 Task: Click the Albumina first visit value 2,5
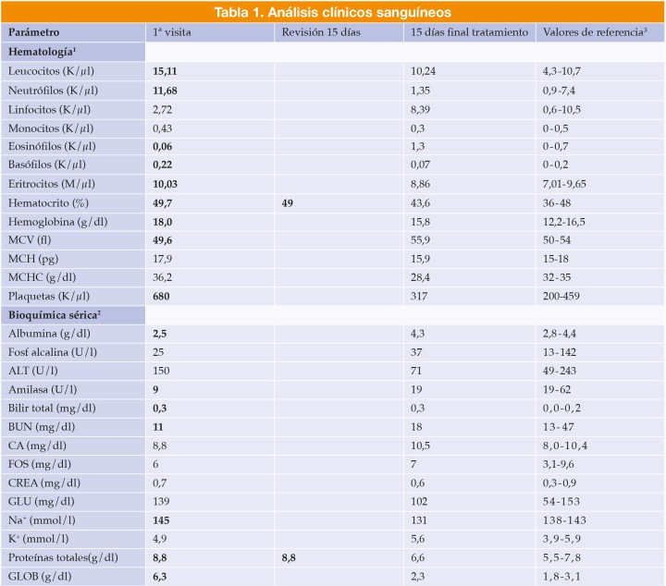160,333
